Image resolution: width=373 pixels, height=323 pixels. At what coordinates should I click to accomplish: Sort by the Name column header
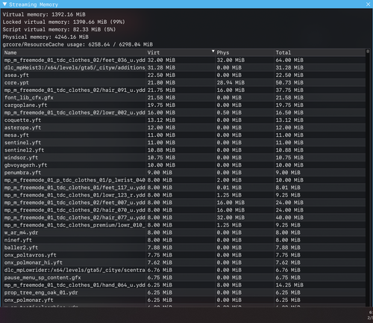(x=75, y=52)
